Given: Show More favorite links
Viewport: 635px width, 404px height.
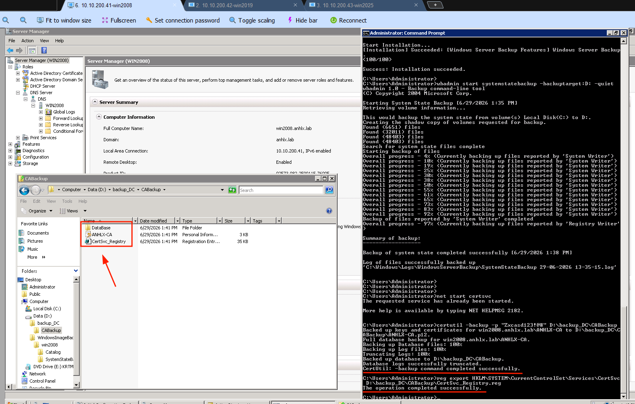Looking at the screenshot, I should [36, 257].
